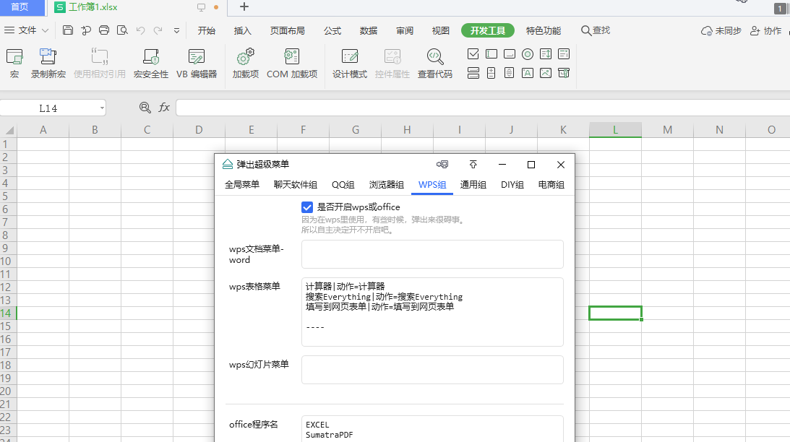Viewport: 790px width, 442px height.
Task: Click the wps文档菜单-word text field
Action: (432, 254)
